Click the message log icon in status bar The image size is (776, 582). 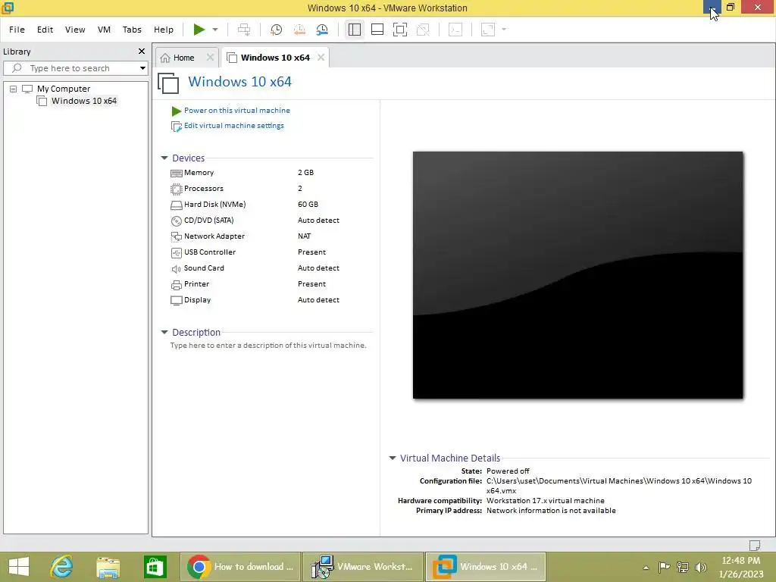click(x=754, y=545)
